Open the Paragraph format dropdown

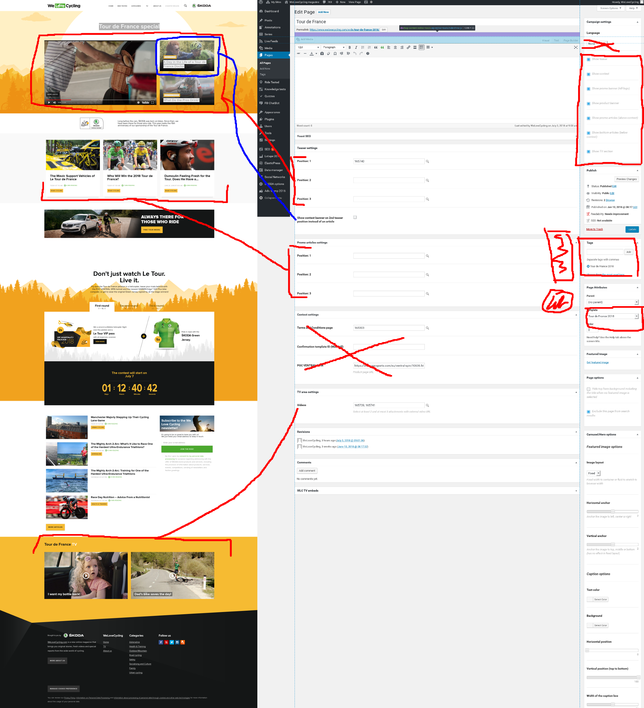pyautogui.click(x=334, y=48)
